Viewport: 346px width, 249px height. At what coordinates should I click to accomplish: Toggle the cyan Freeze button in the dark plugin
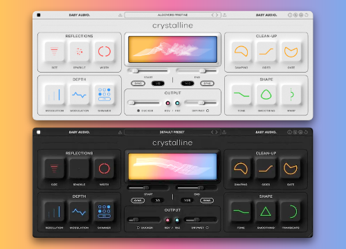click(x=177, y=220)
